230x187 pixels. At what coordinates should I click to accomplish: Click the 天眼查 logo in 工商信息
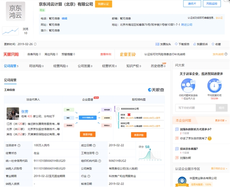(x=156, y=90)
